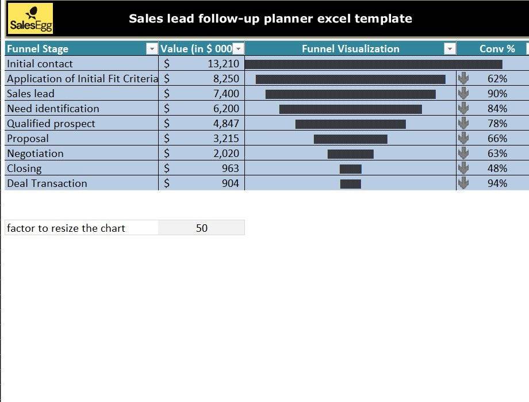Click the down arrow icon beside 62%
This screenshot has height=402, width=529.
(463, 79)
